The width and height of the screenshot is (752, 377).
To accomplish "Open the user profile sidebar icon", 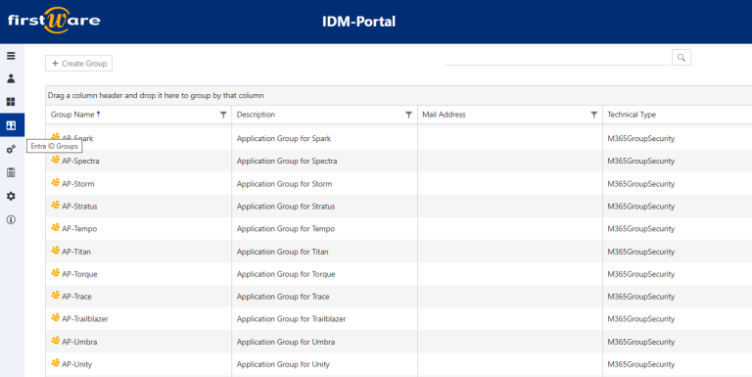I will pos(11,78).
